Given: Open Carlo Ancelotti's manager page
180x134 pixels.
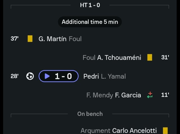Looking at the screenshot, I should (x=134, y=131).
